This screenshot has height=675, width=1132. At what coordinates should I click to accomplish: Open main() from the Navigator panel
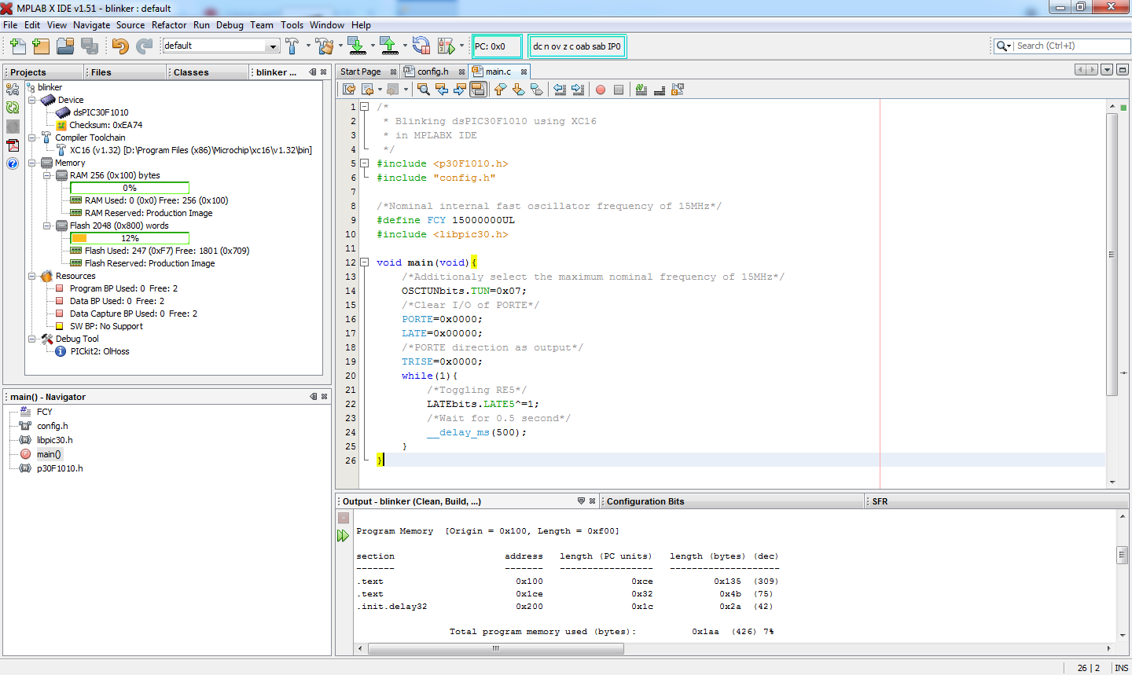point(49,453)
